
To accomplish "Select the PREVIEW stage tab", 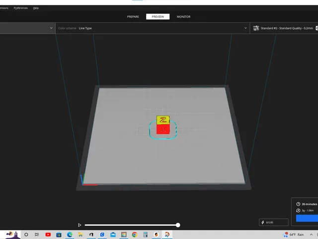I will click(x=158, y=16).
